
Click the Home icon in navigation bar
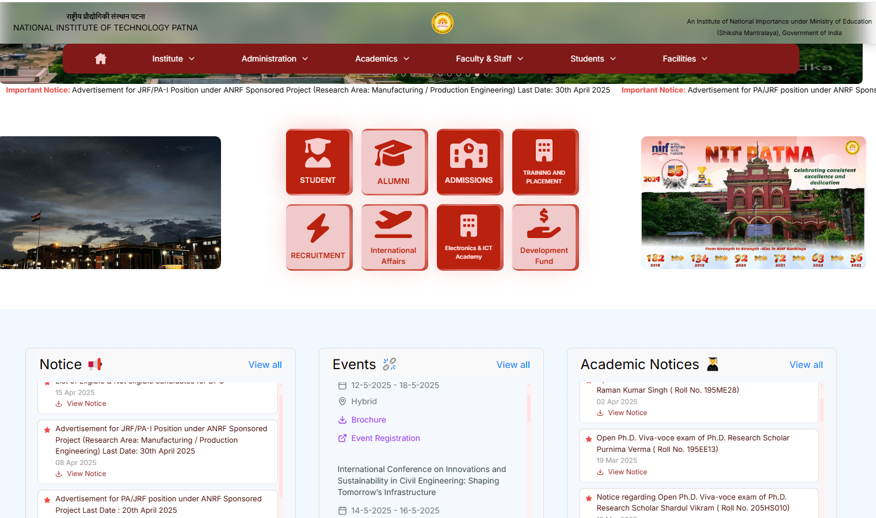[x=101, y=59]
